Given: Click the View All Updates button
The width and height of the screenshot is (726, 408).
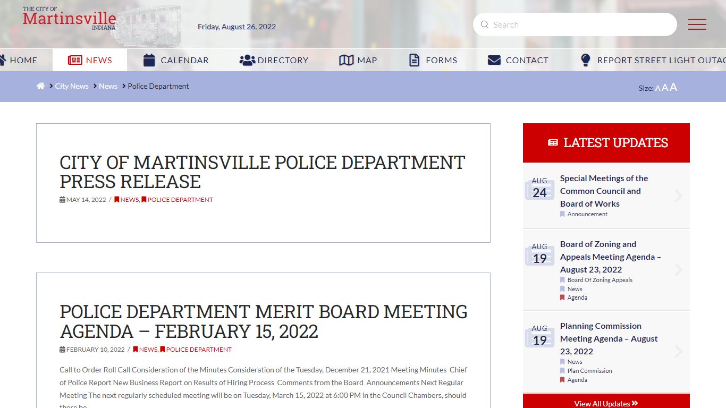Looking at the screenshot, I should point(606,401).
